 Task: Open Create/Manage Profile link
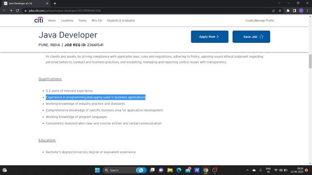coord(259,20)
